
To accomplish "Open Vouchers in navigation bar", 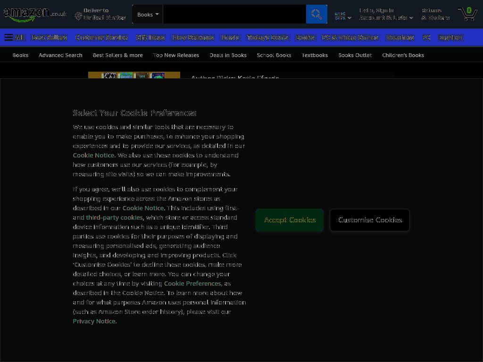I will point(400,38).
